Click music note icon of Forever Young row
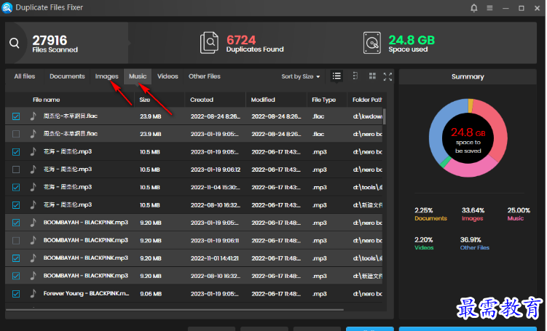This screenshot has width=547, height=331. [34, 293]
